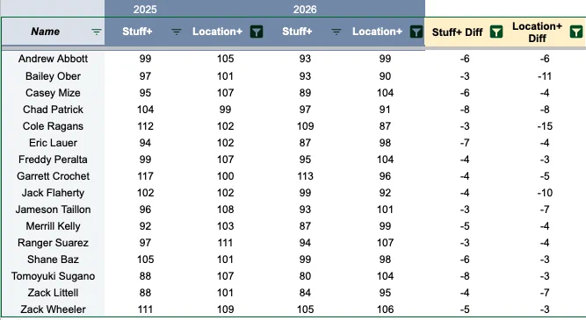The width and height of the screenshot is (586, 320).
Task: Click the 2025 Stuff+ header label
Action: pos(137,32)
